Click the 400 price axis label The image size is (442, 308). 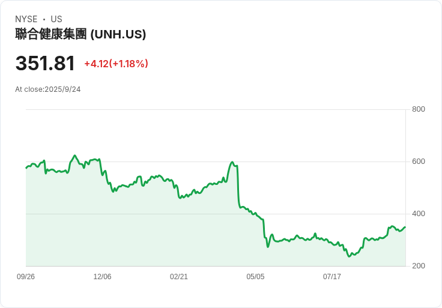419,214
